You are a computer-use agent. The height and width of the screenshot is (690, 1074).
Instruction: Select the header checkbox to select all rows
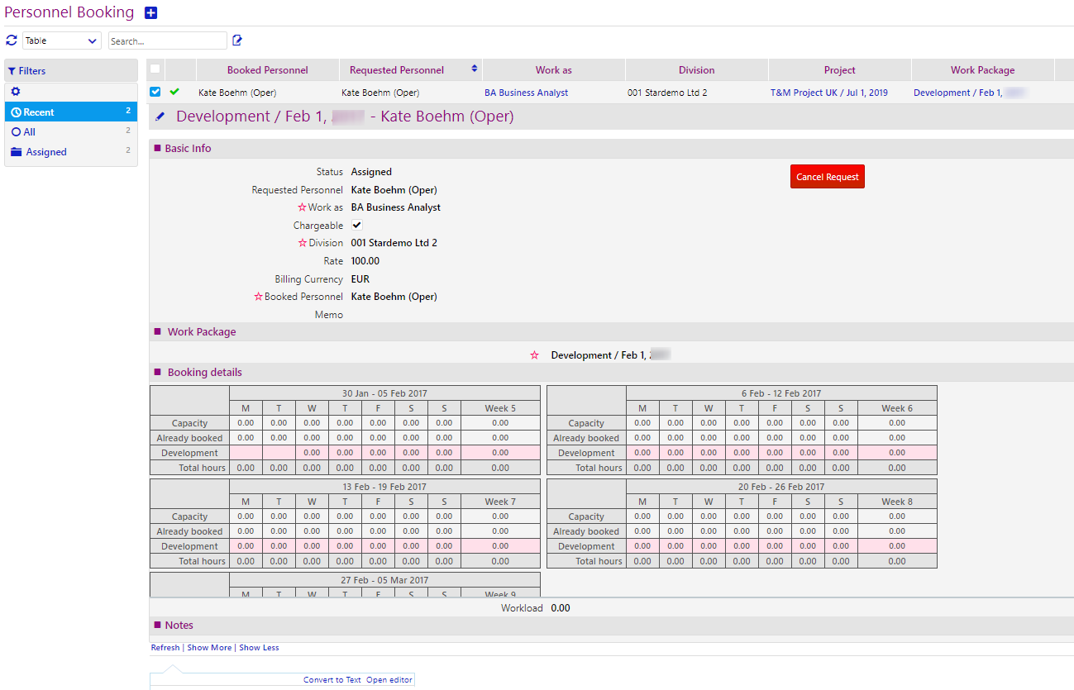[155, 69]
